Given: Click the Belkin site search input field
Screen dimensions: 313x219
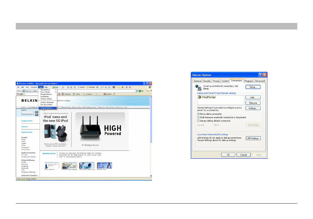Looking at the screenshot, I should [28, 112].
